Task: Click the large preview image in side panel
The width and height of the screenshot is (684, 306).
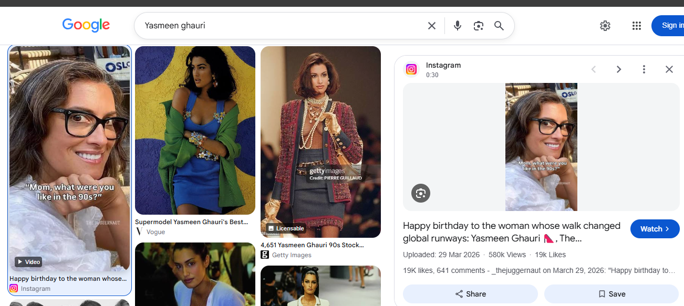Action: [x=541, y=147]
